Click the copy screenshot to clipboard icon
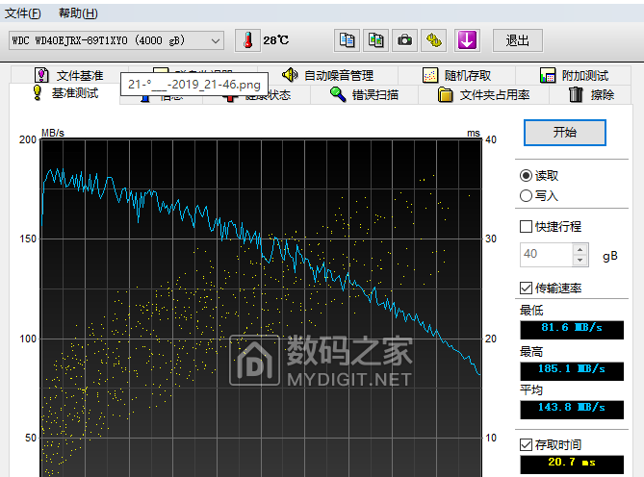The height and width of the screenshot is (477, 644). (x=375, y=40)
